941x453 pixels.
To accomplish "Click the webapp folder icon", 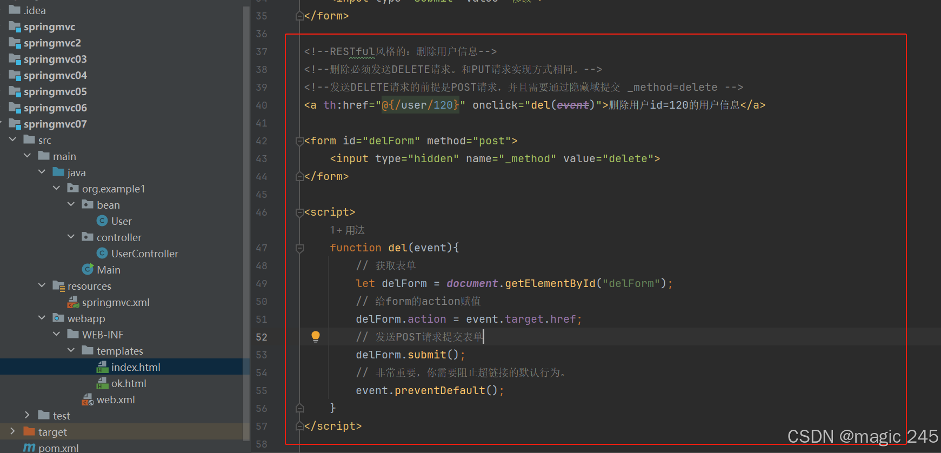I will [x=58, y=318].
